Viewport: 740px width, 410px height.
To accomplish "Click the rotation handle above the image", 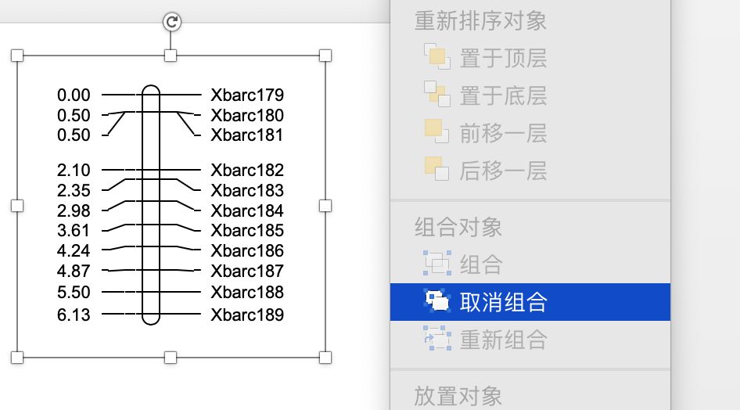I will point(172,22).
